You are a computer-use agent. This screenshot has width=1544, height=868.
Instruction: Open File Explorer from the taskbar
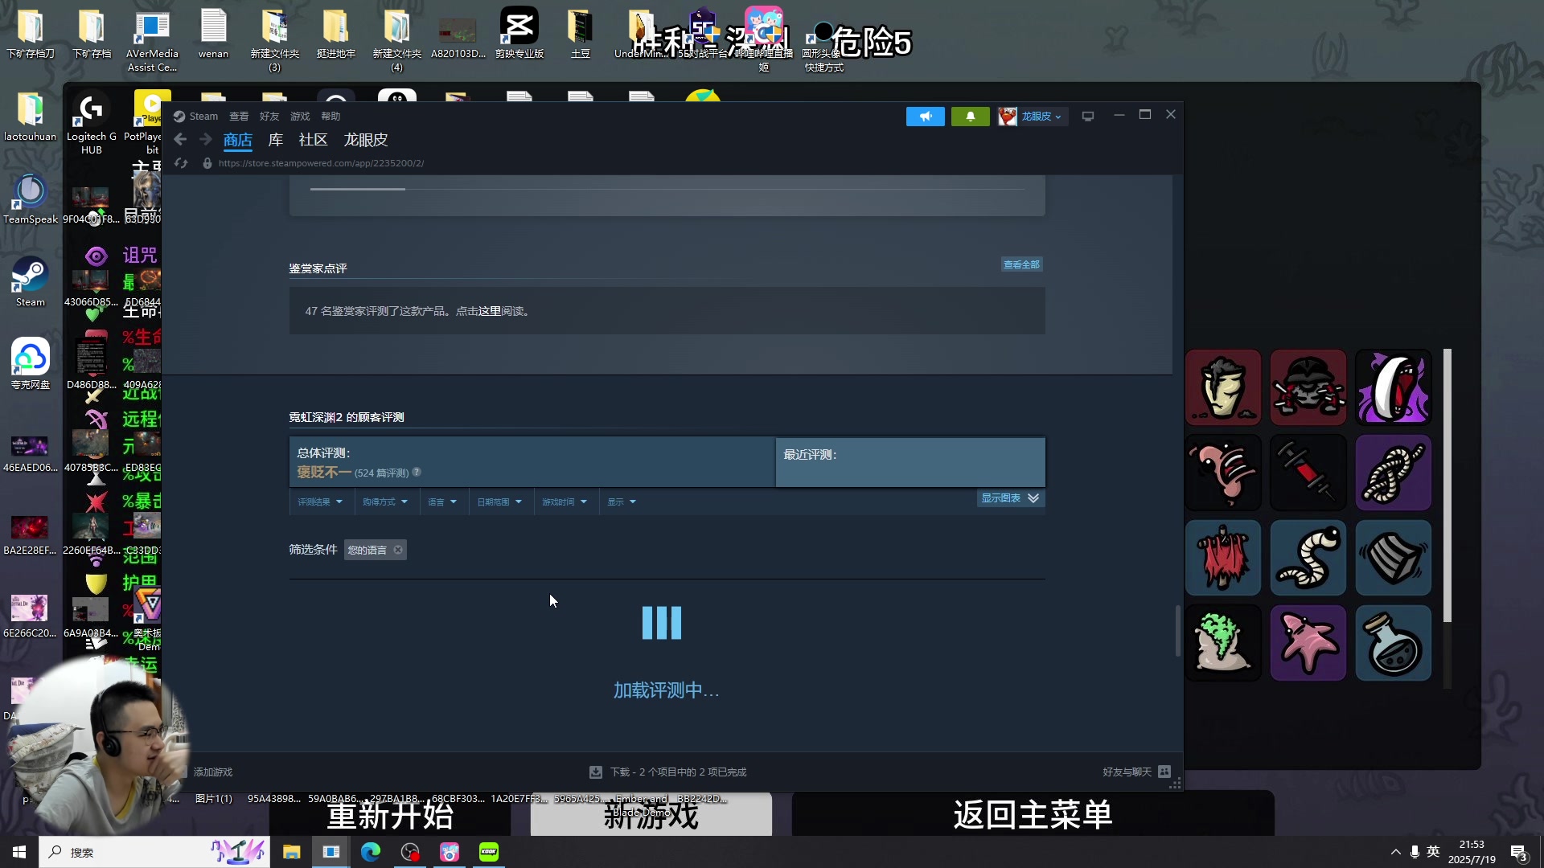(x=291, y=852)
